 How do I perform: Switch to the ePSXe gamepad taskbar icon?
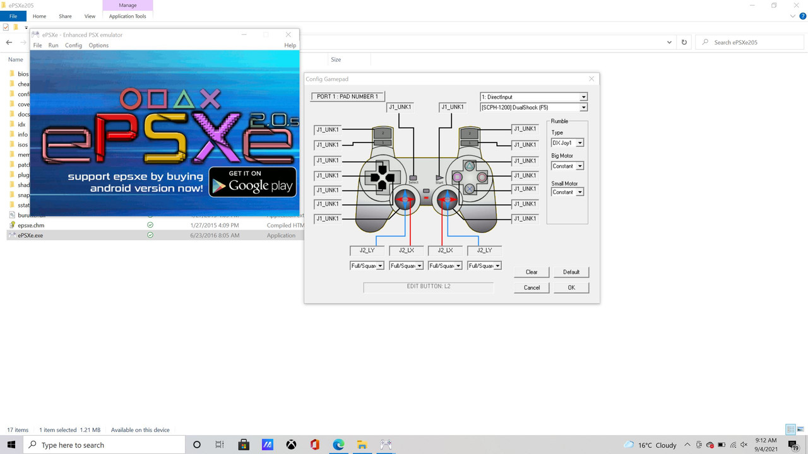pyautogui.click(x=386, y=445)
